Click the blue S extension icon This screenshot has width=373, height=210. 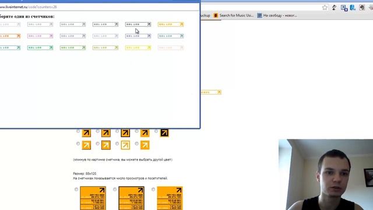(353, 8)
